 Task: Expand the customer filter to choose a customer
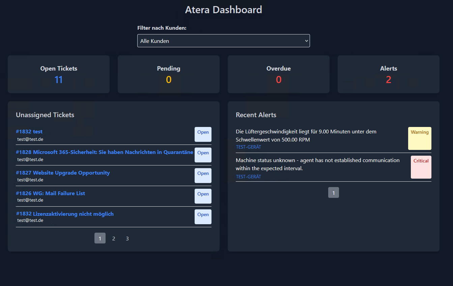coord(223,41)
